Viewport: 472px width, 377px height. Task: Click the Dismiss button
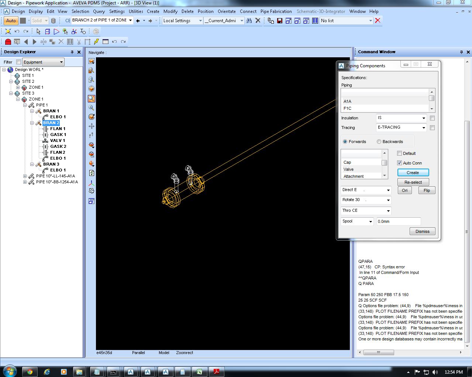pyautogui.click(x=423, y=231)
